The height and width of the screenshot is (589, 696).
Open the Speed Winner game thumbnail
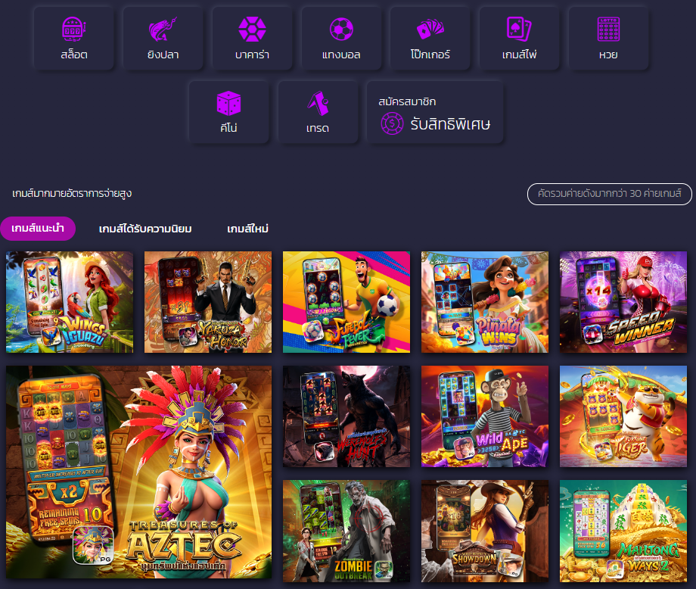(x=623, y=302)
